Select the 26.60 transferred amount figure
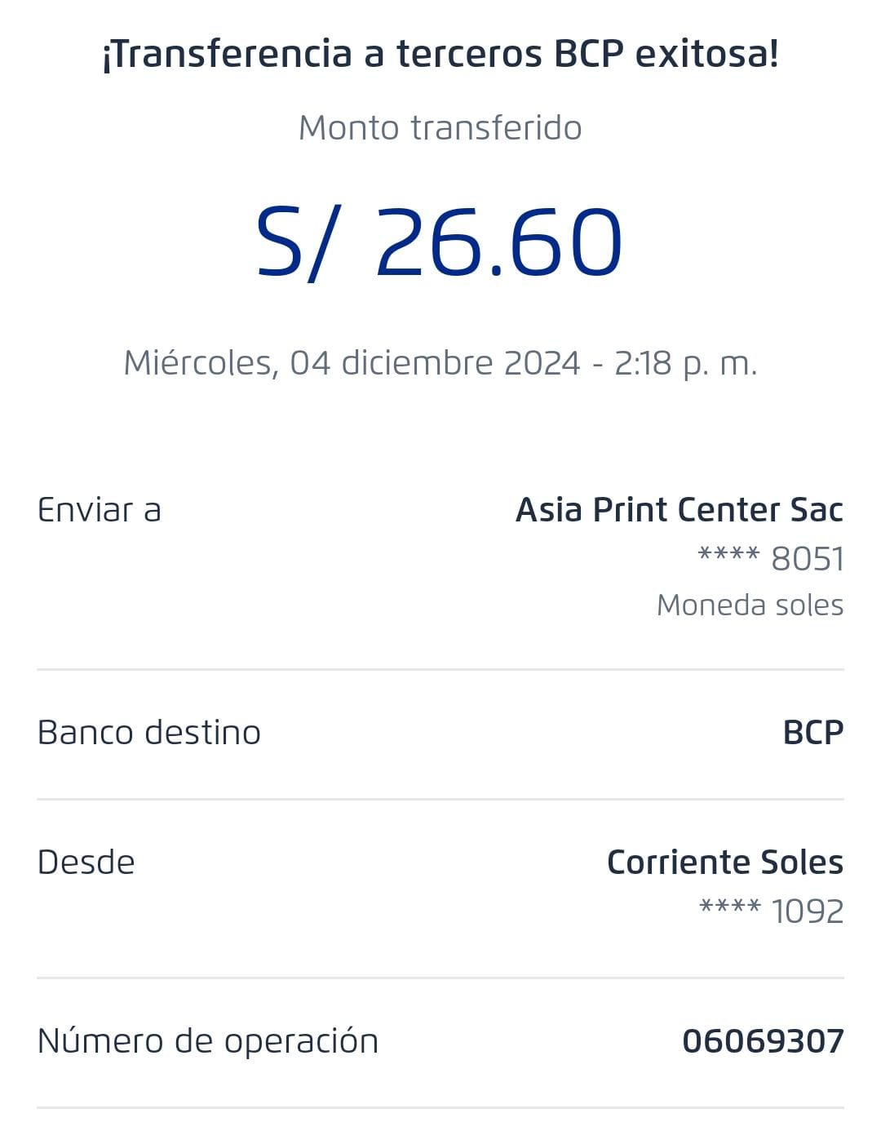Screen dimensions: 881x1131 tap(498, 243)
